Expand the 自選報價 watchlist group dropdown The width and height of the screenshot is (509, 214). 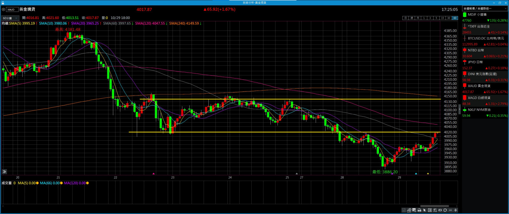[x=506, y=9]
